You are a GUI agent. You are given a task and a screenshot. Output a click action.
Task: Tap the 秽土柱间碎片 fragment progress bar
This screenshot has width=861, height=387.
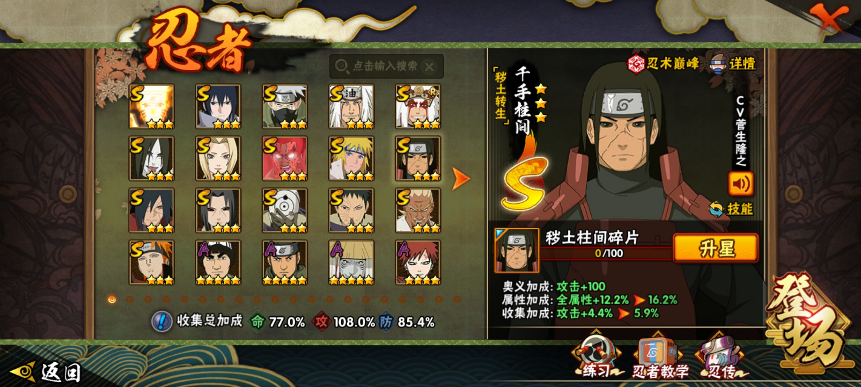[x=607, y=253]
